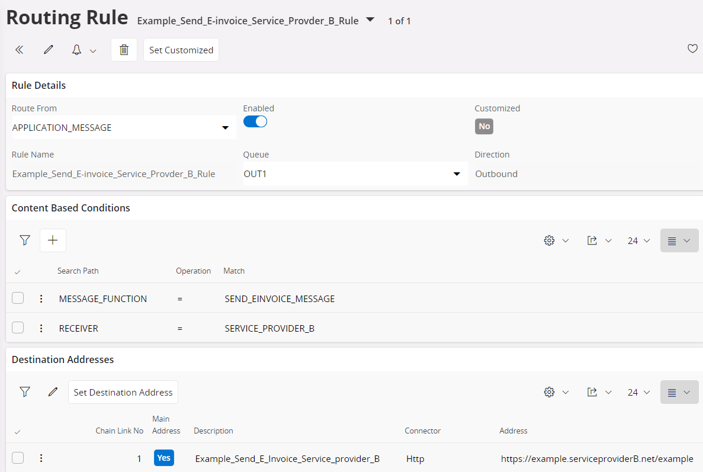Image resolution: width=703 pixels, height=472 pixels.
Task: Open the Route From dropdown
Action: pos(225,127)
